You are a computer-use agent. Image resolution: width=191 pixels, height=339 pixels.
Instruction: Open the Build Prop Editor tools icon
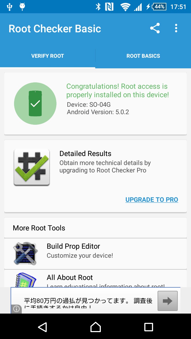(25, 253)
